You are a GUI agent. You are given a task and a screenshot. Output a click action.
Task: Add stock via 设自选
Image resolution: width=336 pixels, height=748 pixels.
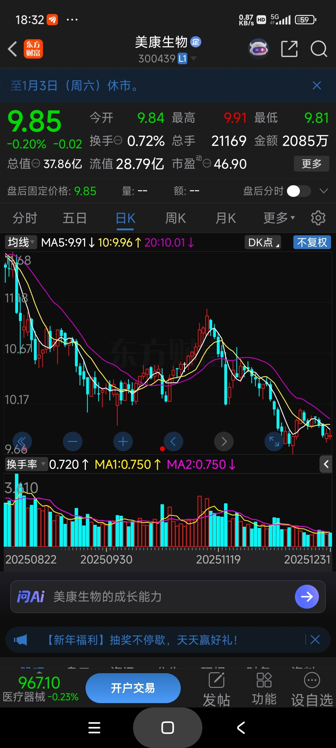coord(312,689)
